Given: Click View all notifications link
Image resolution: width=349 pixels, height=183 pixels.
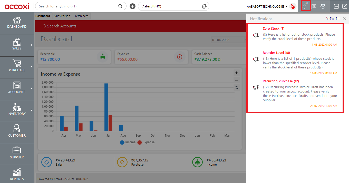Looking at the screenshot, I should point(333,18).
